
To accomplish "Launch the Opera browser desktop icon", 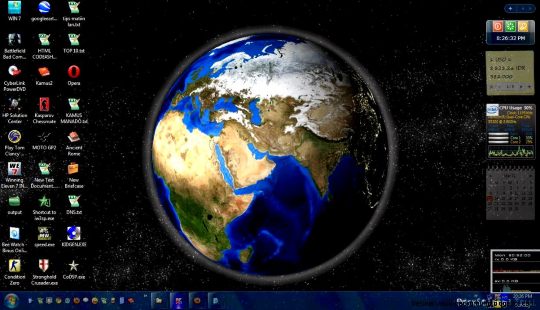I will 74,76.
